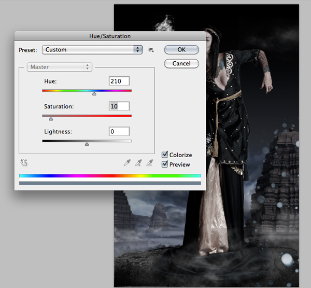
Task: Click the preset options menu icon
Action: tap(151, 50)
